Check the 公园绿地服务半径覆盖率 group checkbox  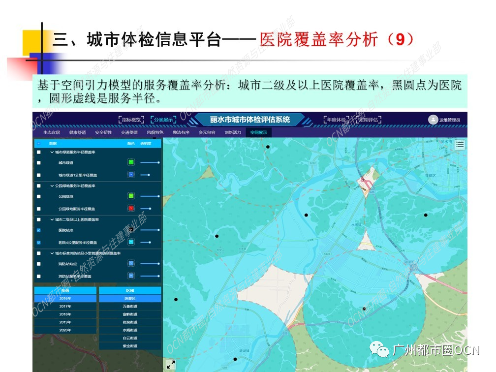coord(38,186)
